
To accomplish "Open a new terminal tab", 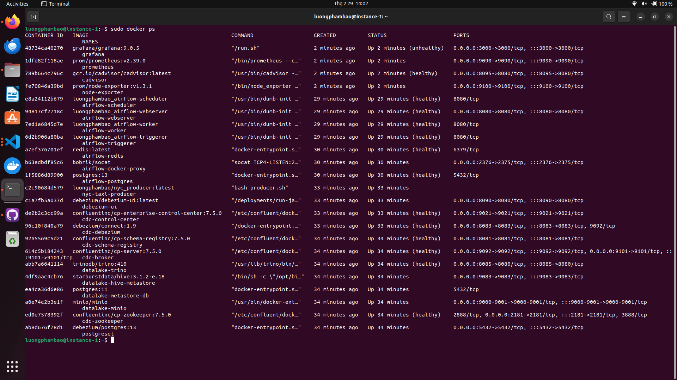I will 33,17.
